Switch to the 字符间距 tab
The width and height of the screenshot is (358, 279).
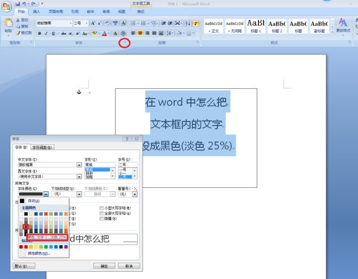(42, 147)
